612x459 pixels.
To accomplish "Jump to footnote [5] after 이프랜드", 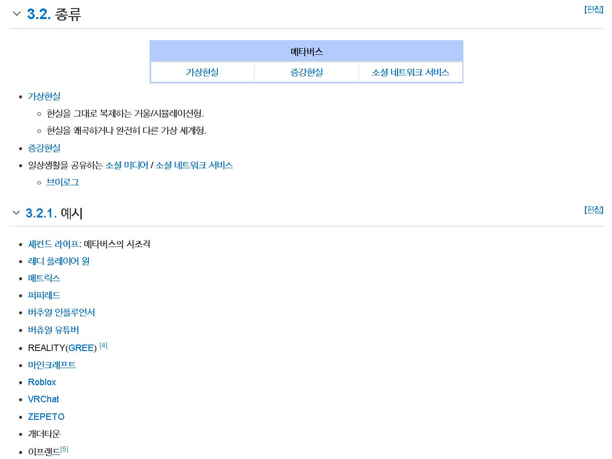I will [64, 449].
